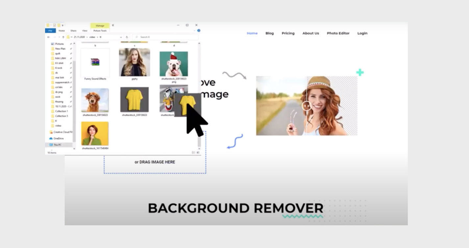Click the before/after slider handle on demo
The height and width of the screenshot is (248, 469).
[307, 106]
